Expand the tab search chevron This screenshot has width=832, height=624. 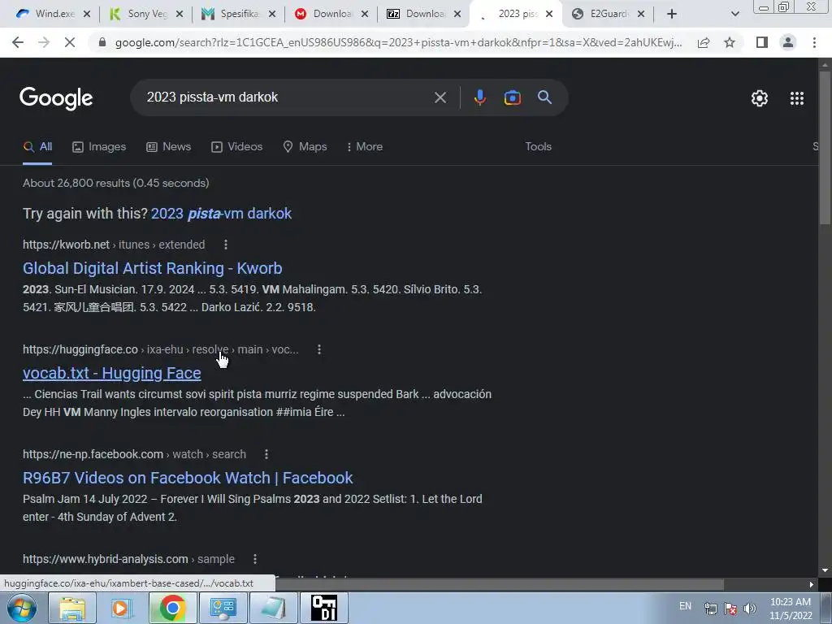(x=734, y=14)
